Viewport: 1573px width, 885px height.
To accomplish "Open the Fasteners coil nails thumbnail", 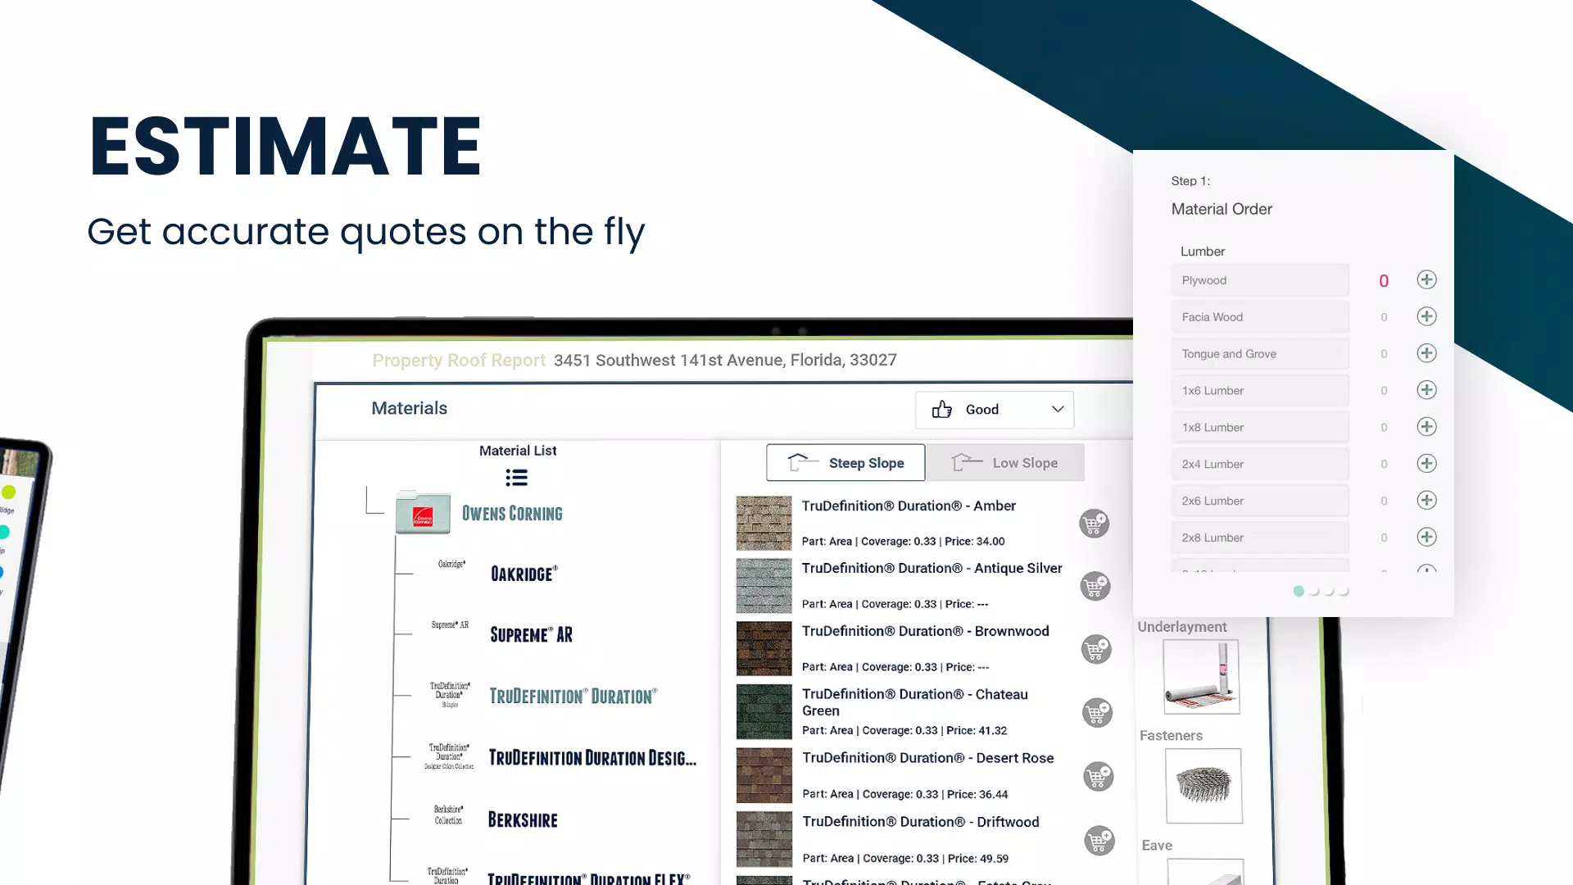I will [1204, 786].
